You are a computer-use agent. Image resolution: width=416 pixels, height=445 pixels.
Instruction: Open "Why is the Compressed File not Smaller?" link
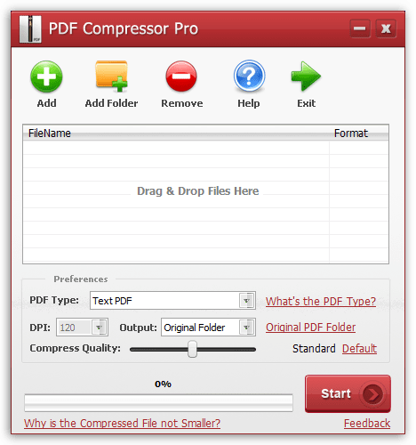pos(122,423)
